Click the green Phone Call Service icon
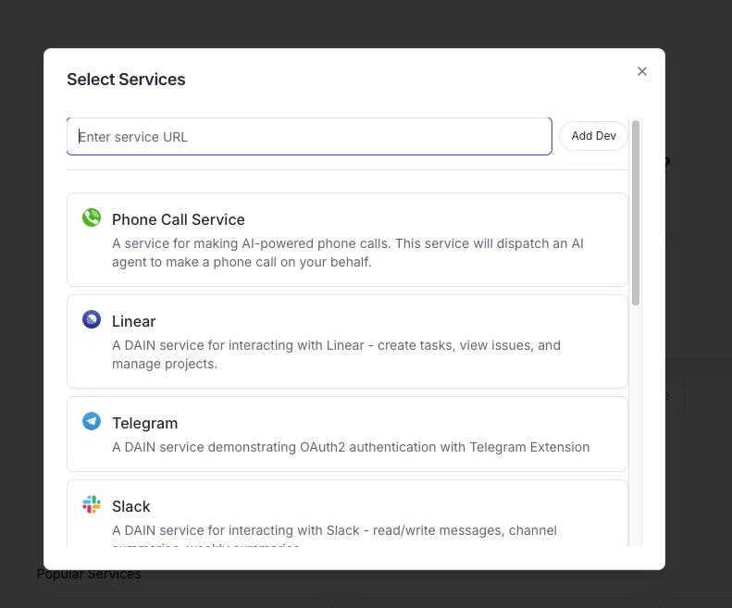This screenshot has height=608, width=732. [91, 218]
